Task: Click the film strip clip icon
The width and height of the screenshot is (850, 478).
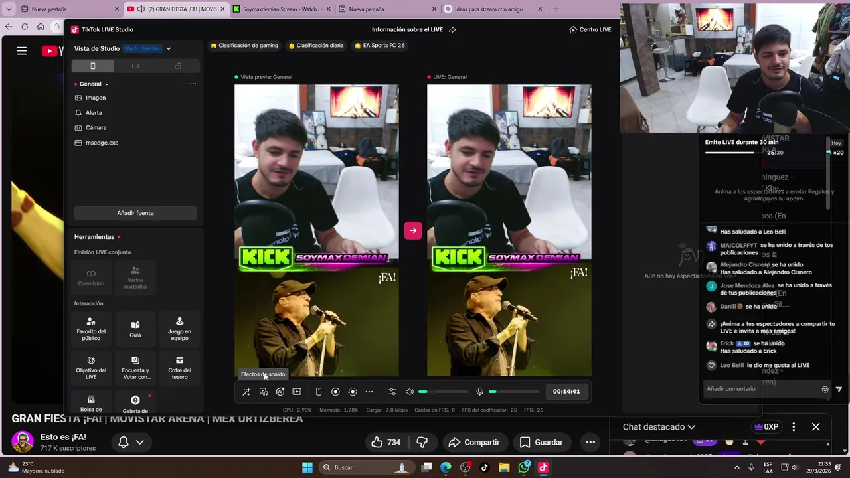Action: point(297,392)
